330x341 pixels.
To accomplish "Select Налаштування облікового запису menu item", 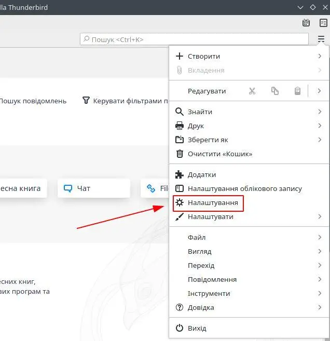I will click(249, 188).
